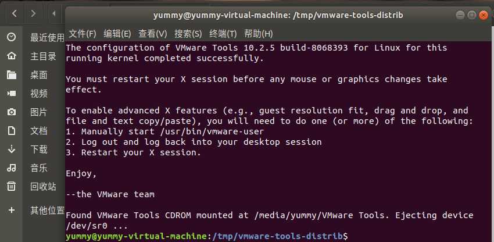Open the 终端(T) menu
This screenshot has height=242, width=494.
tap(223, 33)
